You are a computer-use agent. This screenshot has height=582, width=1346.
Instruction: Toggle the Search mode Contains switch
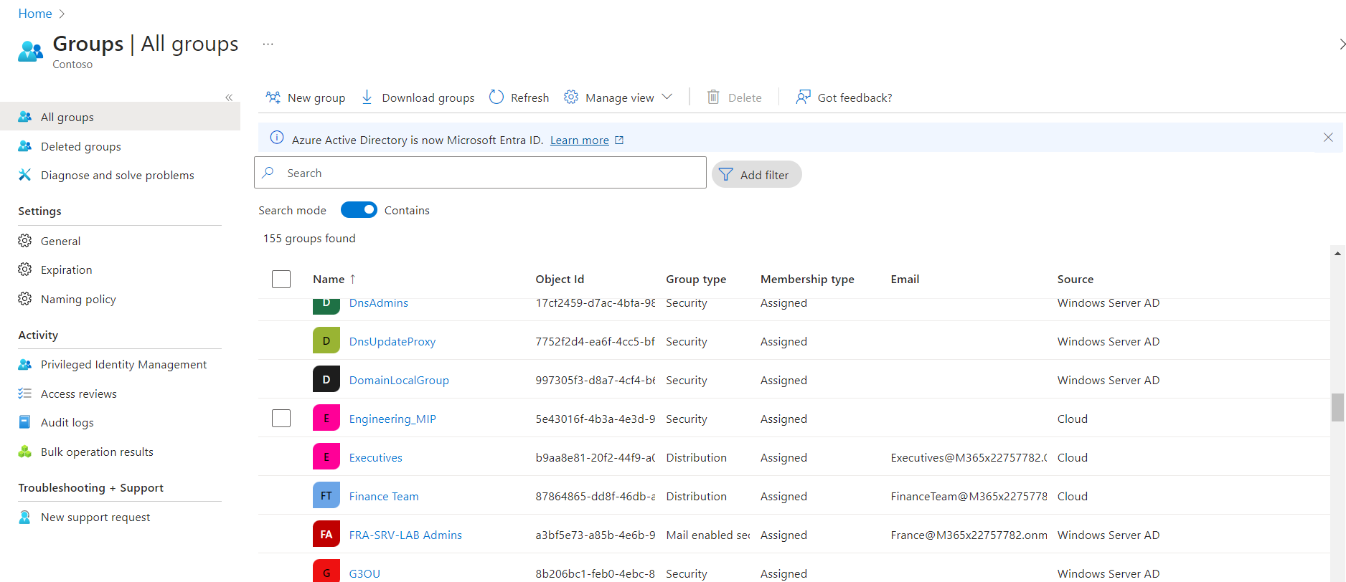(x=359, y=209)
